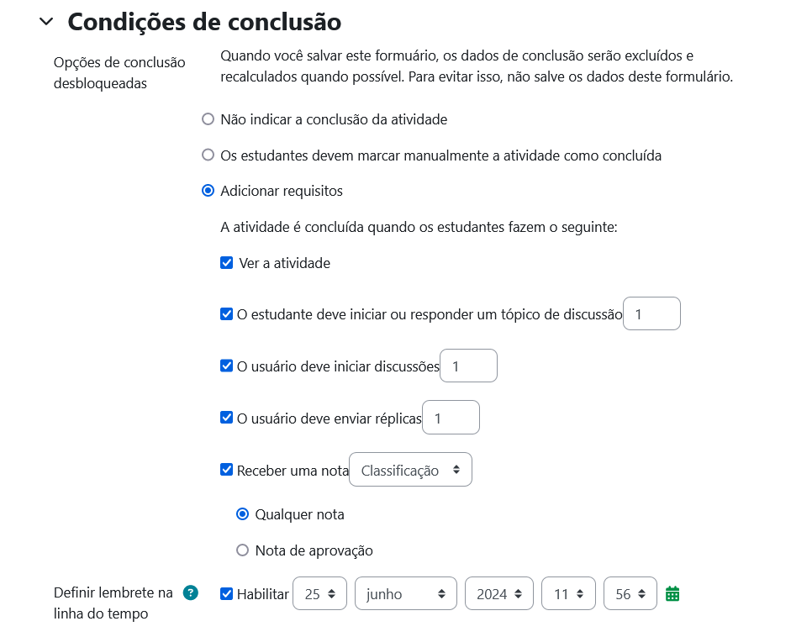The height and width of the screenshot is (637, 812).
Task: Choose manual completion marking by students
Action: (208, 155)
